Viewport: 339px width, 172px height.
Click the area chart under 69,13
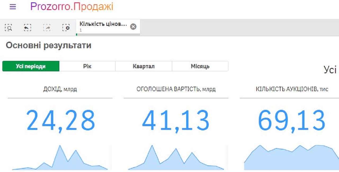click(291, 158)
